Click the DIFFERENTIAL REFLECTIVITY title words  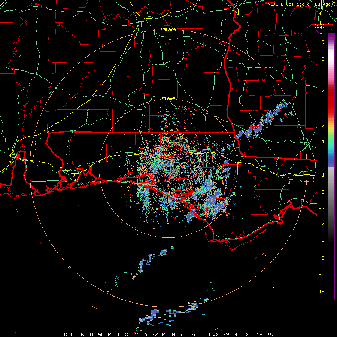coord(106,334)
